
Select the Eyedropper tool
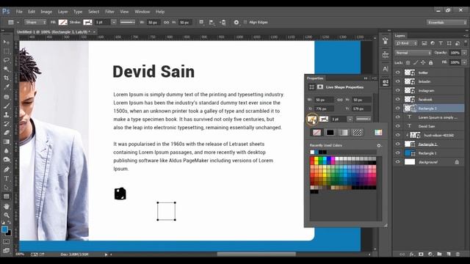click(x=7, y=87)
